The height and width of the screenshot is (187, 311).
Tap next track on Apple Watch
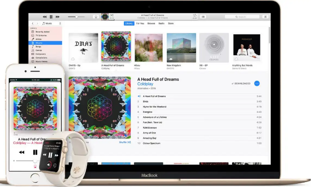pyautogui.click(x=57, y=156)
